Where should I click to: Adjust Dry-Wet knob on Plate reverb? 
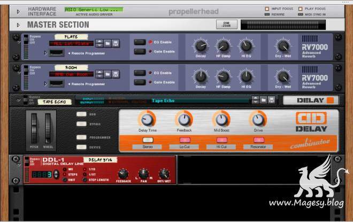click(283, 46)
